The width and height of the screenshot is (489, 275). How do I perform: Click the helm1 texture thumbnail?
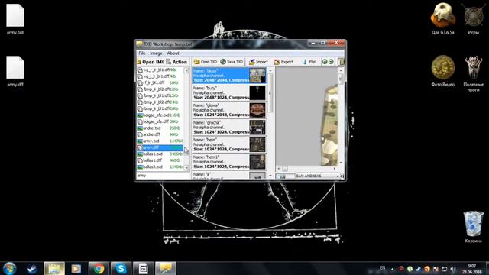(257, 162)
